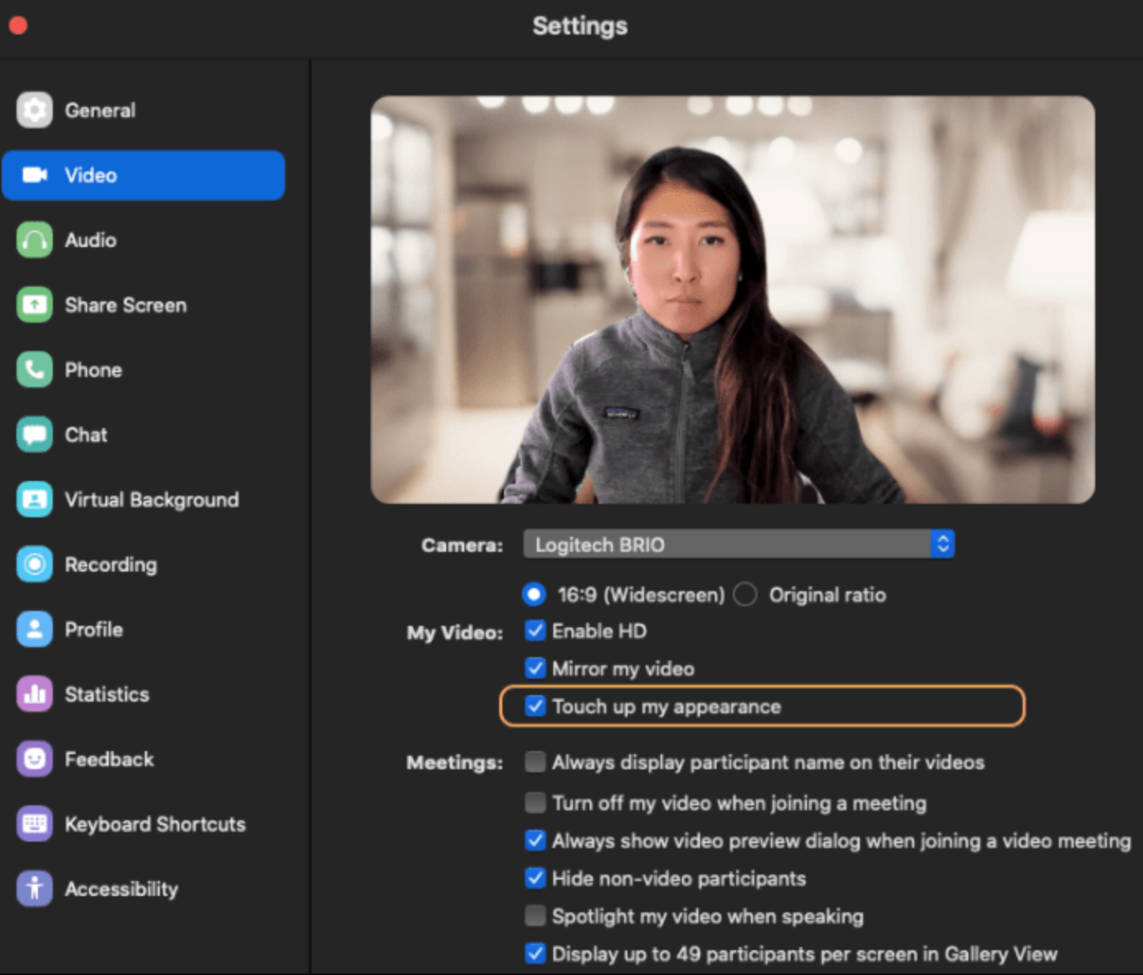Screen dimensions: 1143x975
Task: Switch to the Profile tab
Action: [143, 629]
